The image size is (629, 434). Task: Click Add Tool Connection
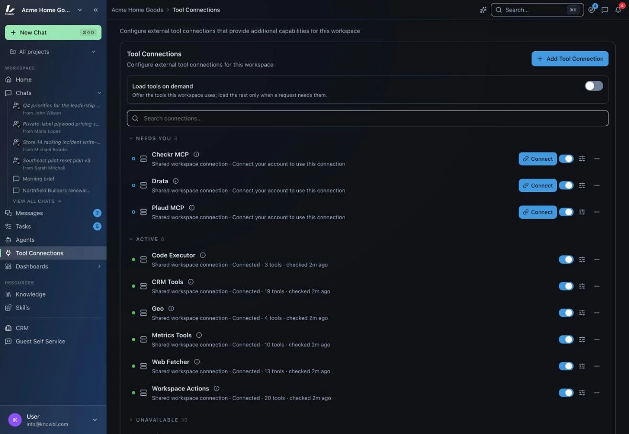click(x=570, y=59)
